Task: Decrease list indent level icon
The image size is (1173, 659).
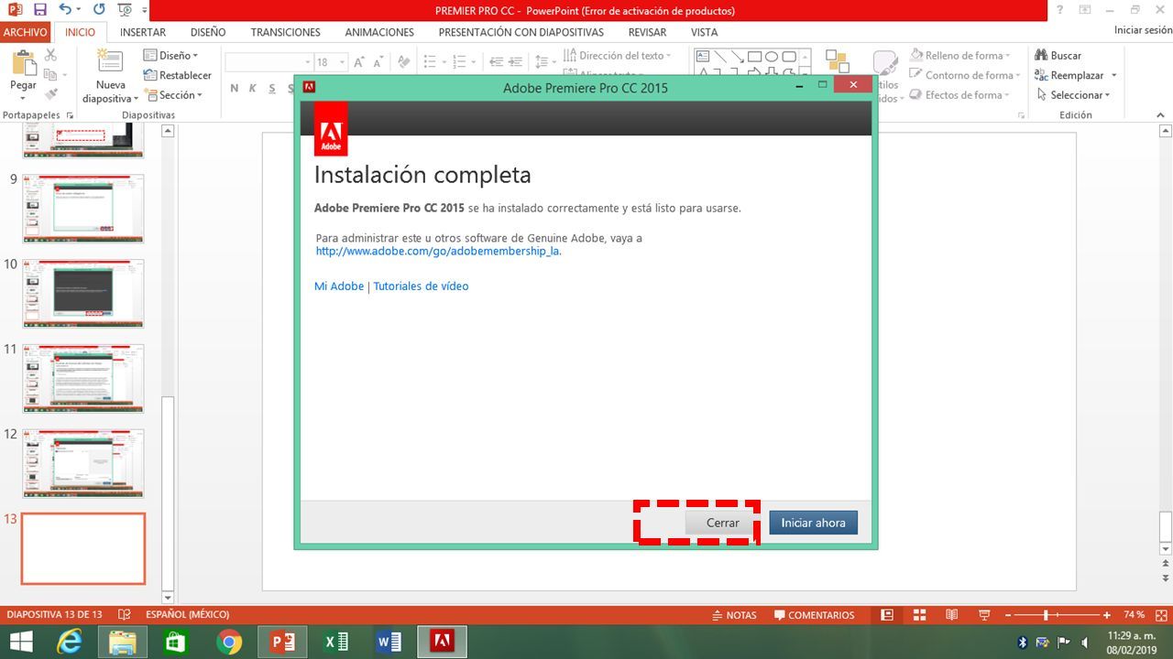Action: [496, 62]
